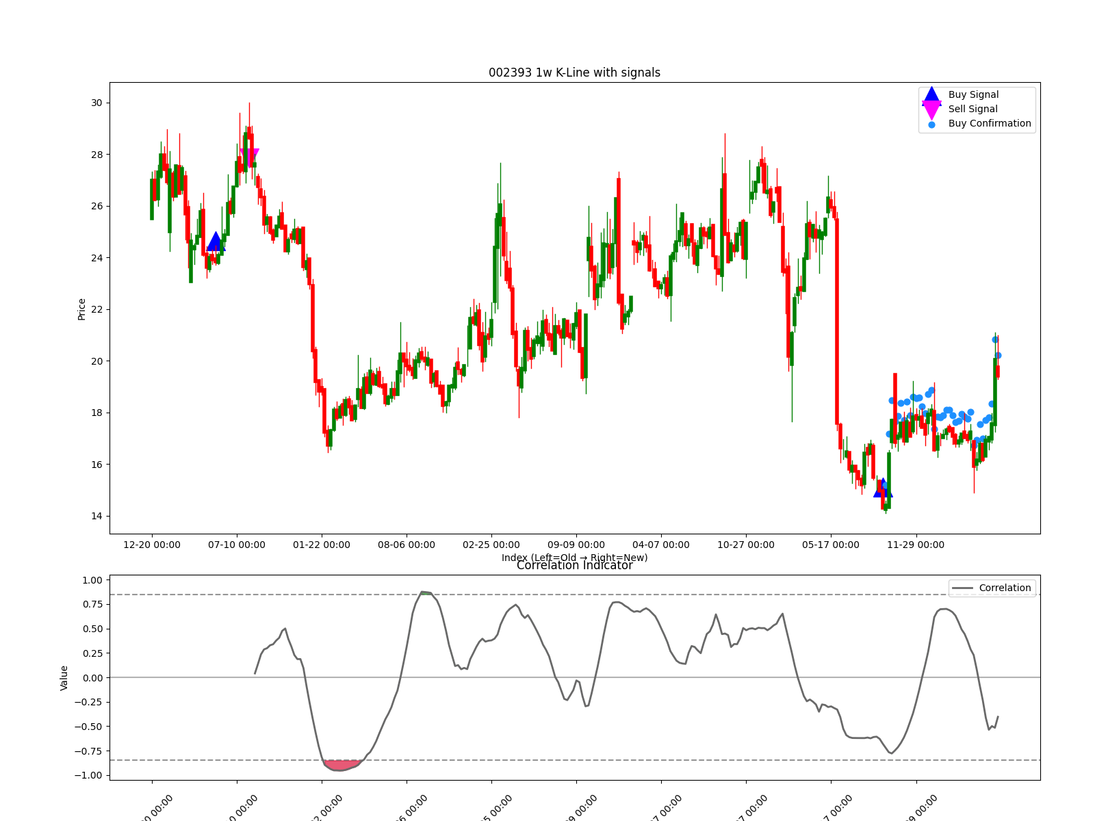Click the blue buy triangle near price 24.5
This screenshot has height=821, width=1095.
click(x=216, y=242)
